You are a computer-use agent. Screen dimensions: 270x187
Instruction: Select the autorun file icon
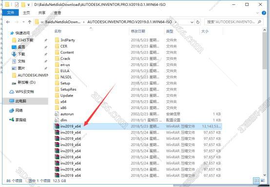coord(57,114)
